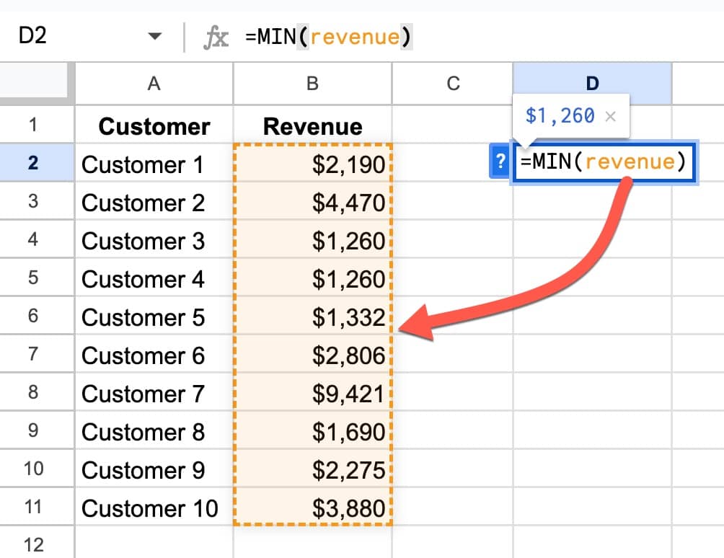The image size is (724, 558).
Task: Select the Customer 7 name cell
Action: pos(154,394)
